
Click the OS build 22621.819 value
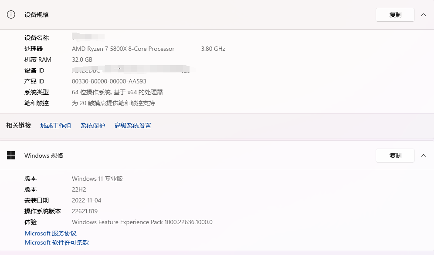click(85, 212)
